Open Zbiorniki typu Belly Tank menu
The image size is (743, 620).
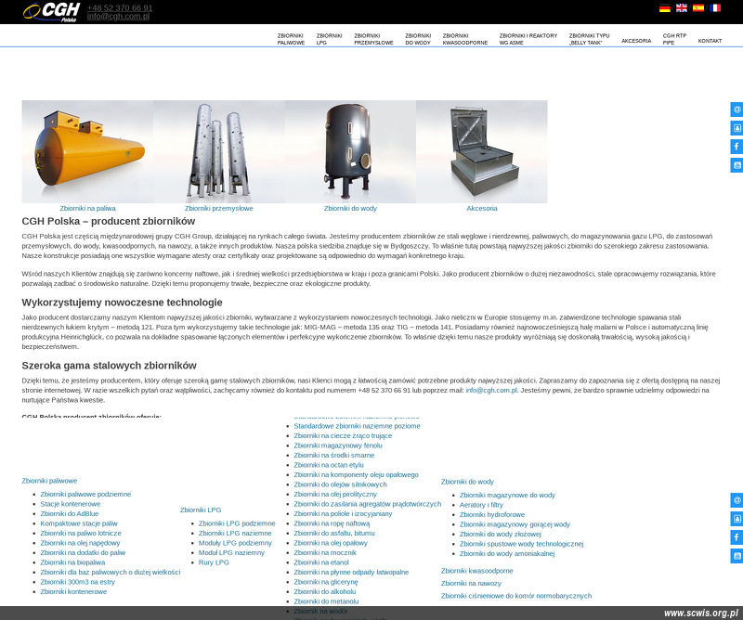pyautogui.click(x=590, y=39)
